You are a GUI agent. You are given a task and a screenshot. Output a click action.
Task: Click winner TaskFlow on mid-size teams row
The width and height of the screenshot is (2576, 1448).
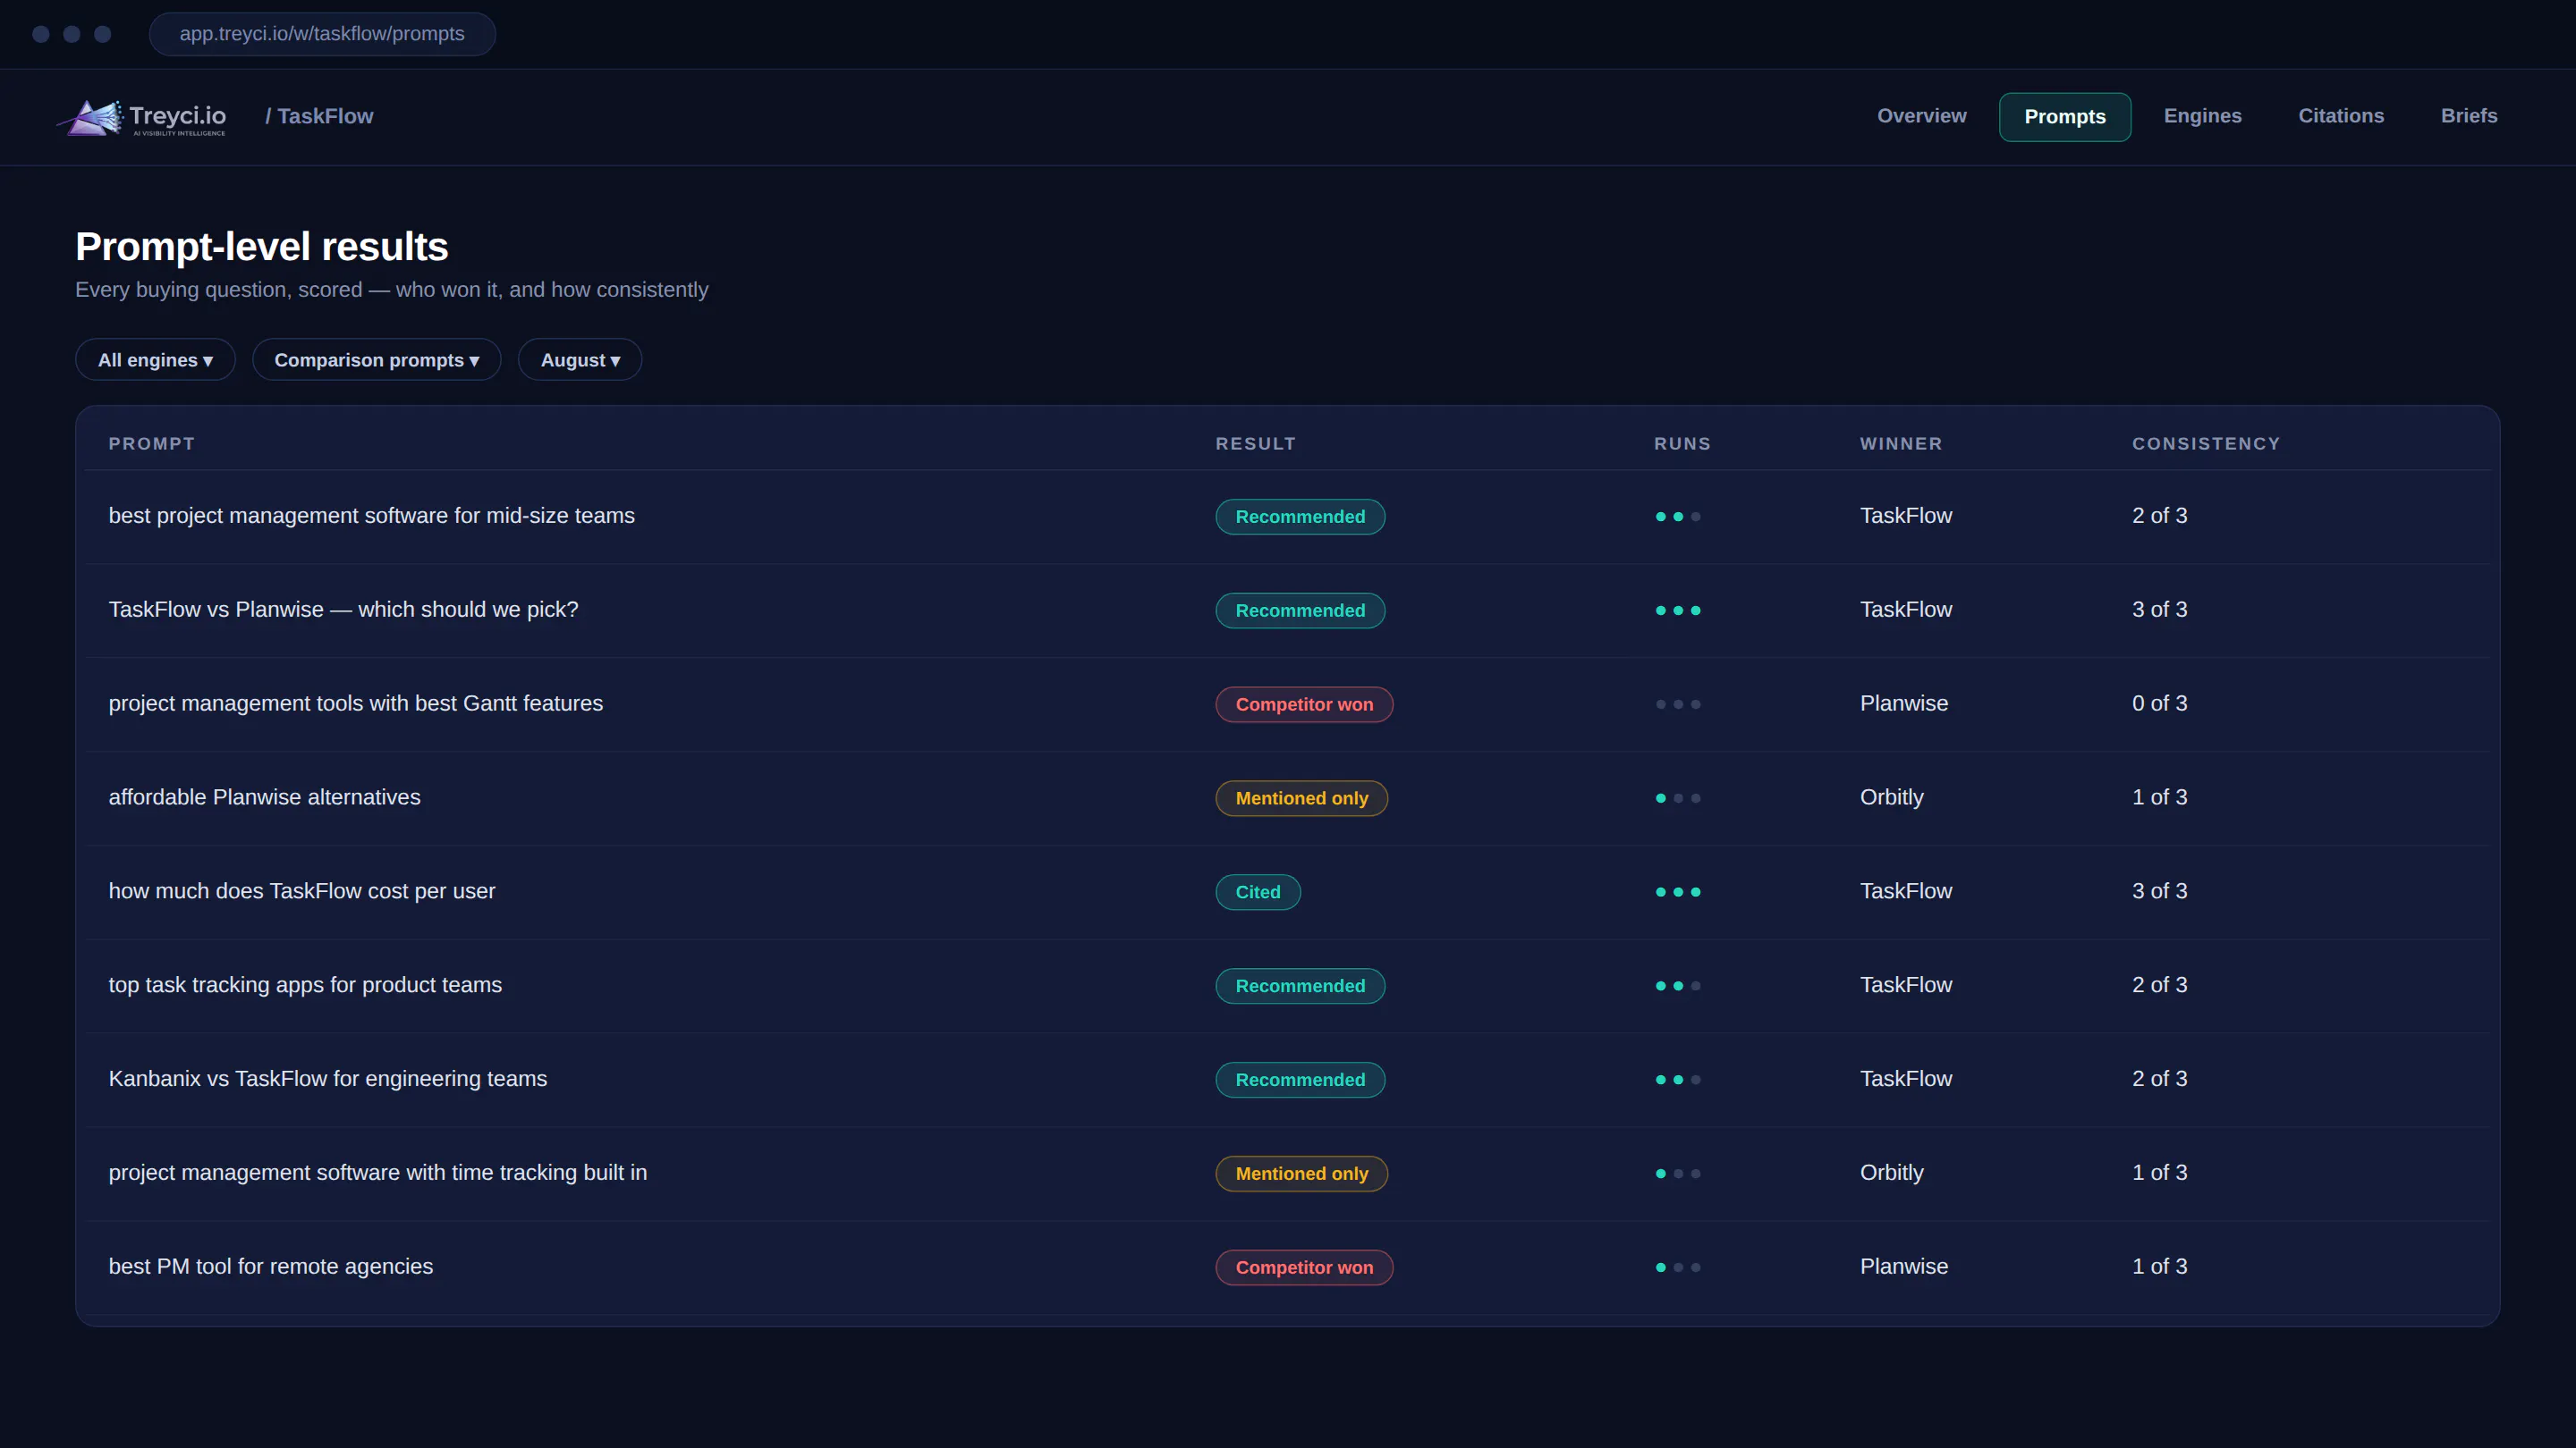pyautogui.click(x=1905, y=516)
